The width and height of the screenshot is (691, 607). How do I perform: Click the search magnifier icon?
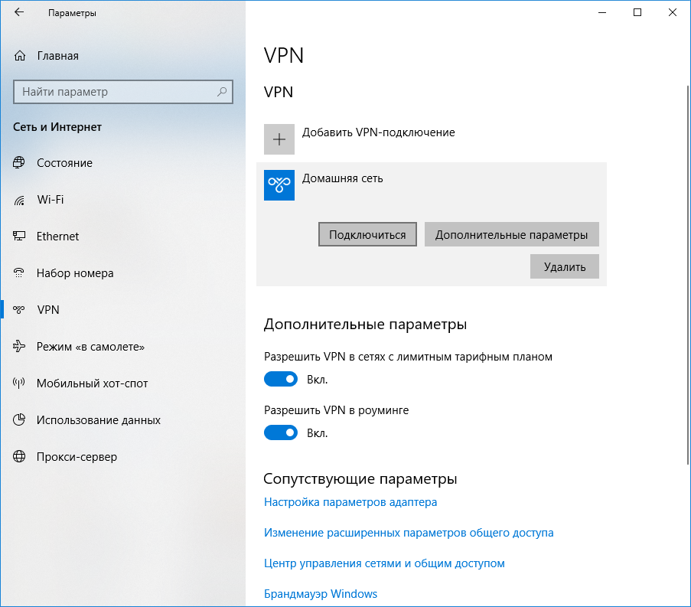coord(223,92)
